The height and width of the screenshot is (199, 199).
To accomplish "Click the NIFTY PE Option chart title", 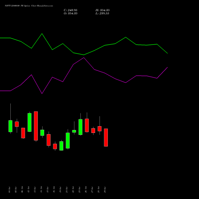I will [29, 6].
